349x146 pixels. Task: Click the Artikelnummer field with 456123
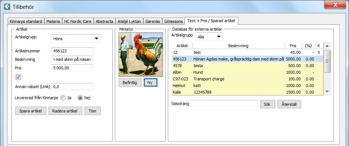coord(72,51)
